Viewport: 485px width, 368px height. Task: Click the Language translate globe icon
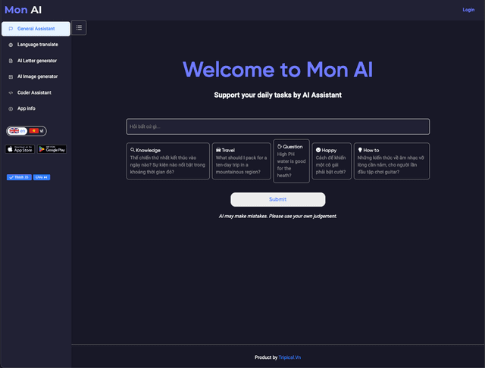pyautogui.click(x=11, y=45)
